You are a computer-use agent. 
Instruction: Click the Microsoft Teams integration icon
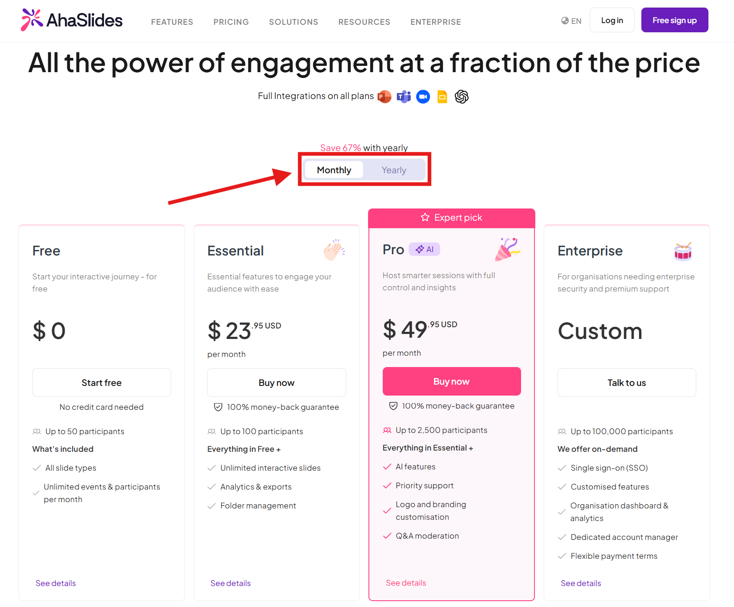coord(404,96)
